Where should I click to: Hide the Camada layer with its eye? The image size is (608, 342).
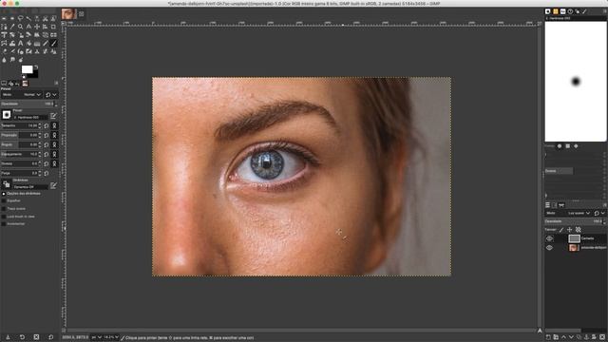coord(549,238)
